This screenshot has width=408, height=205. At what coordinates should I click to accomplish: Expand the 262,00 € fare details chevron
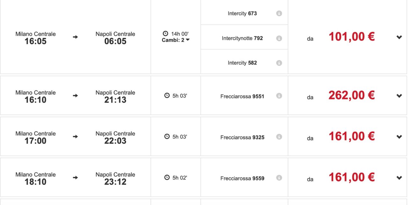(x=399, y=96)
